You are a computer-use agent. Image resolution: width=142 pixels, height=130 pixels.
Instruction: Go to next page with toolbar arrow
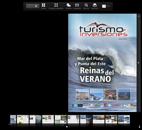click(36, 6)
